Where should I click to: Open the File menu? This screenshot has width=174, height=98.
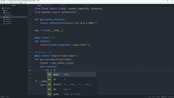1,3
